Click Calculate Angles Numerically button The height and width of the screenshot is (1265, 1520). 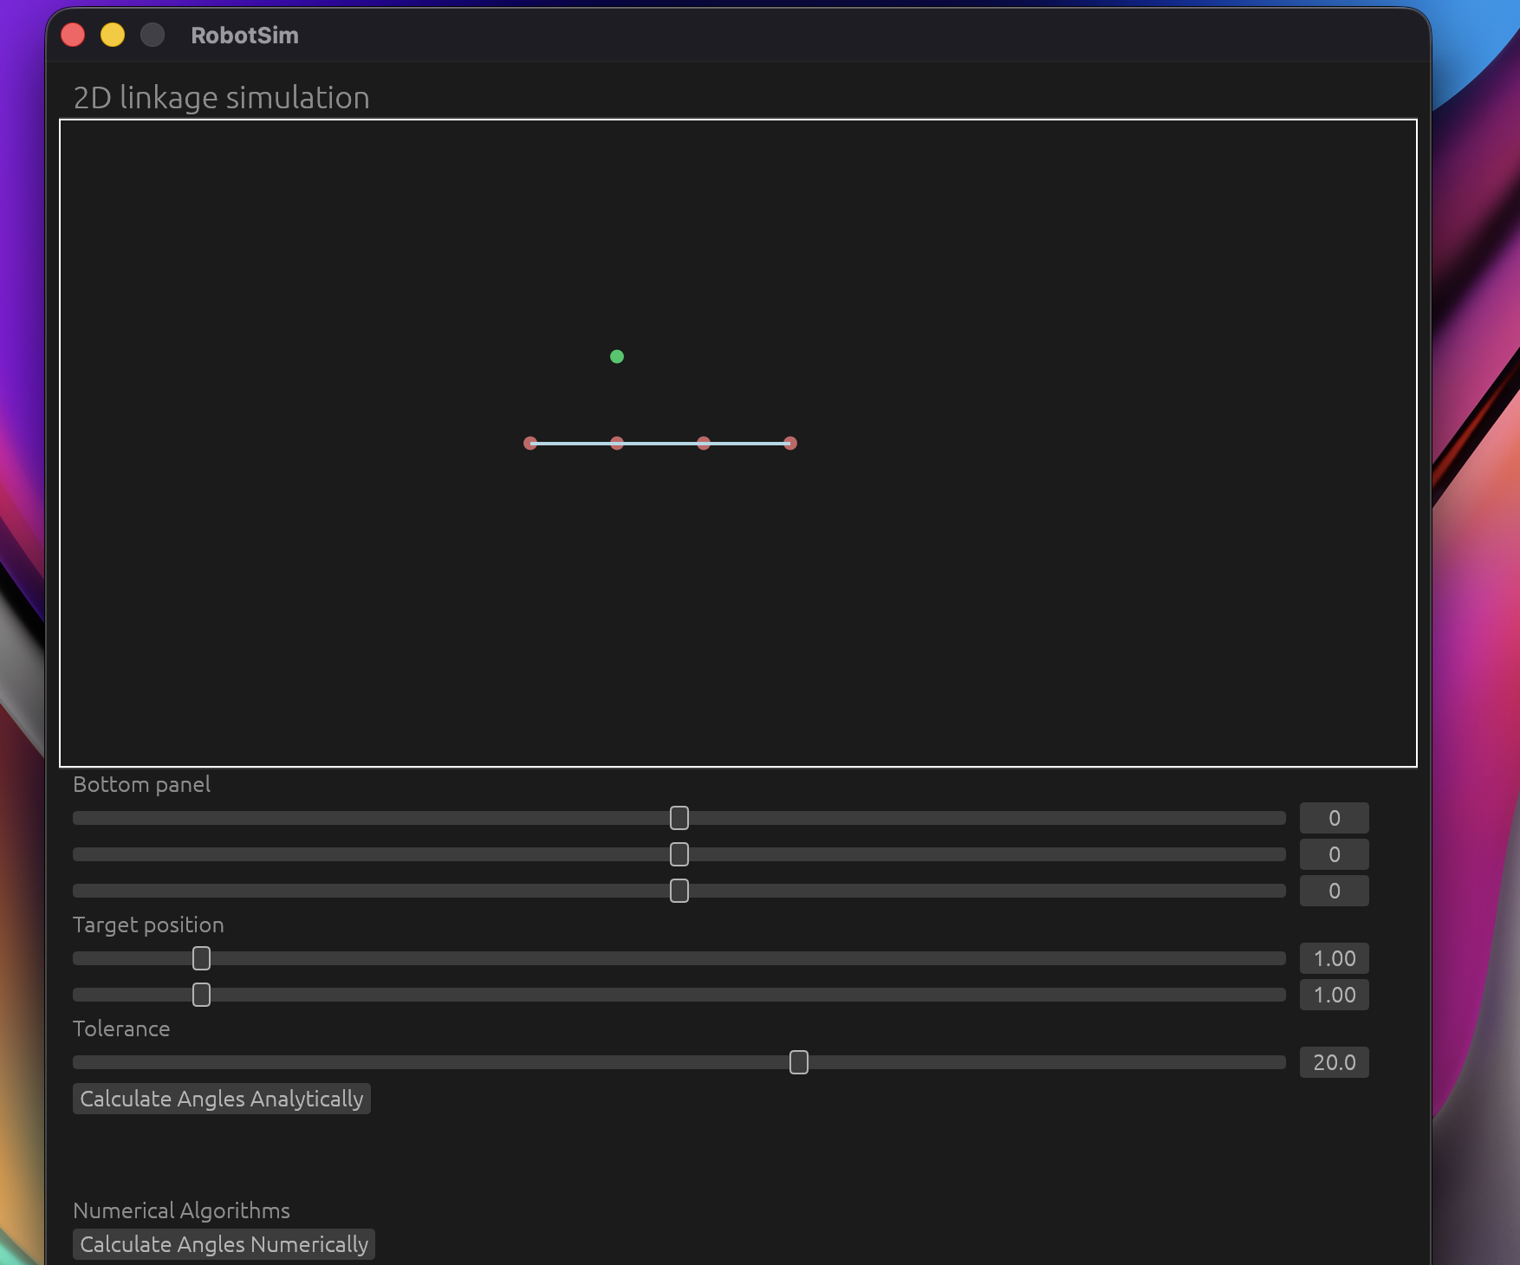coord(224,1244)
